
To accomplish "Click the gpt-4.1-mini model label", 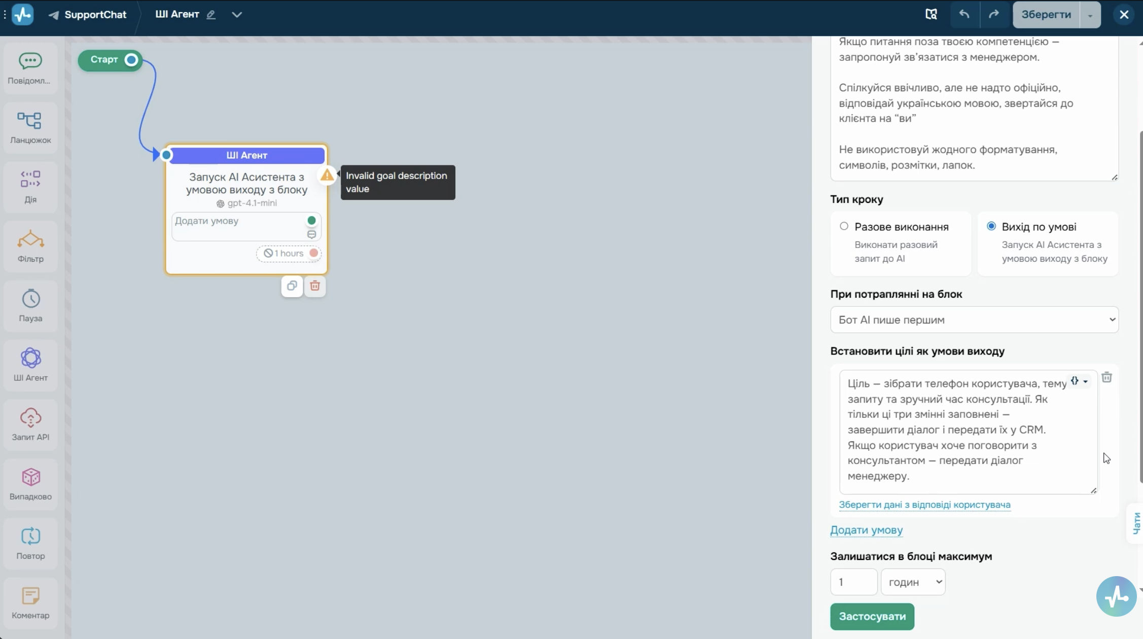I will [247, 203].
